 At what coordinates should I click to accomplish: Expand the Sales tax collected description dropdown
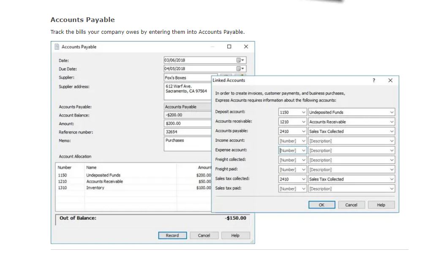click(392, 179)
